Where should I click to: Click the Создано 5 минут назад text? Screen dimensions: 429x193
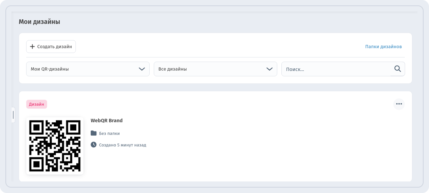(123, 145)
